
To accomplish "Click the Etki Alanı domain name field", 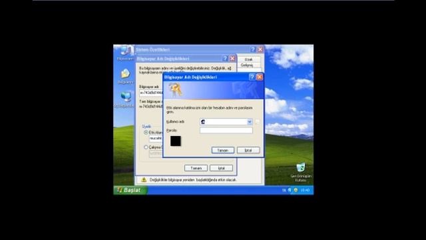I will coord(156,139).
